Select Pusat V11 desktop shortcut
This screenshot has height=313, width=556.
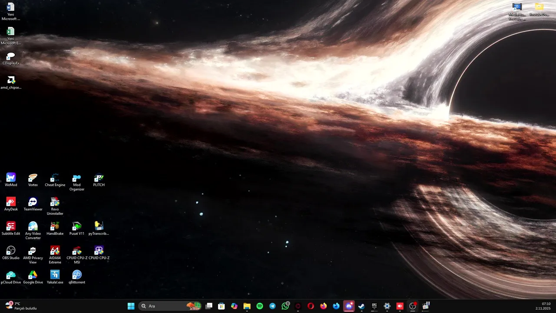click(x=77, y=228)
